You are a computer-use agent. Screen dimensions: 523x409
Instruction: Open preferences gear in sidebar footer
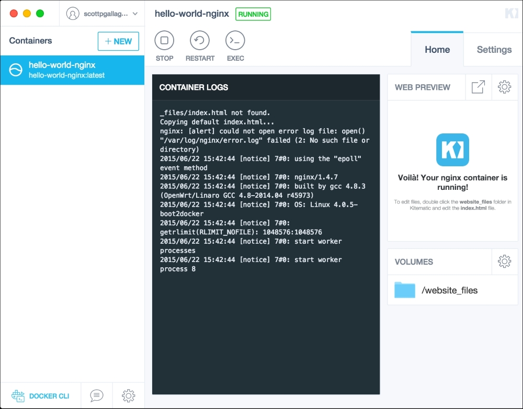click(x=129, y=395)
